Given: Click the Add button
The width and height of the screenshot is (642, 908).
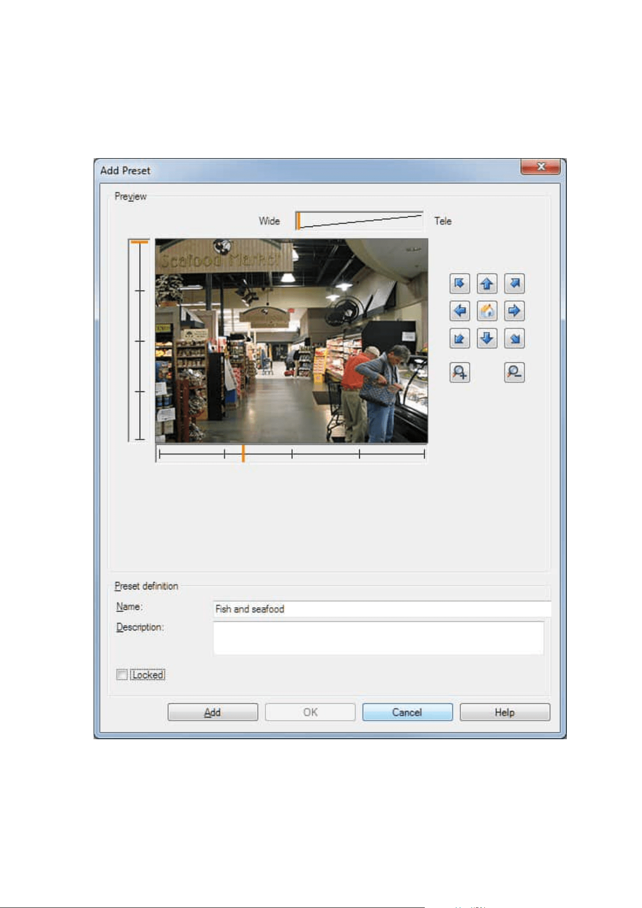Looking at the screenshot, I should point(213,712).
